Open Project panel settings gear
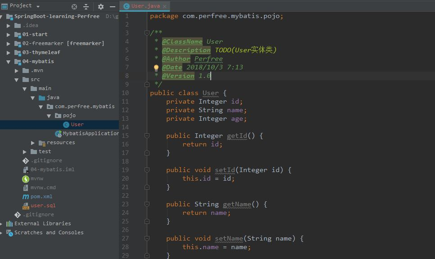Viewport: 435px width, 259px height. coord(101,6)
